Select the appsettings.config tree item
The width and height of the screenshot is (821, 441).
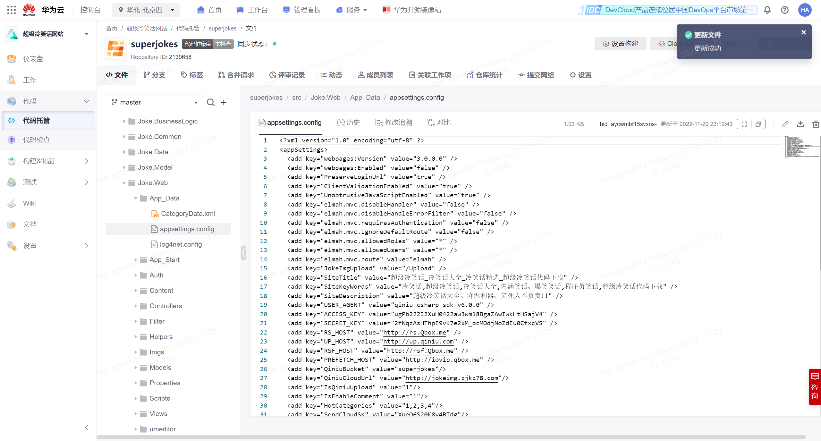point(168,229)
